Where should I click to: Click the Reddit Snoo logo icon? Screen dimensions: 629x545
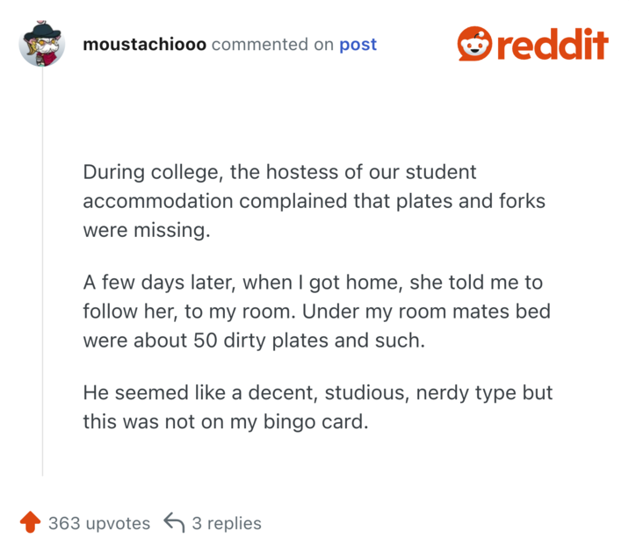tap(474, 44)
